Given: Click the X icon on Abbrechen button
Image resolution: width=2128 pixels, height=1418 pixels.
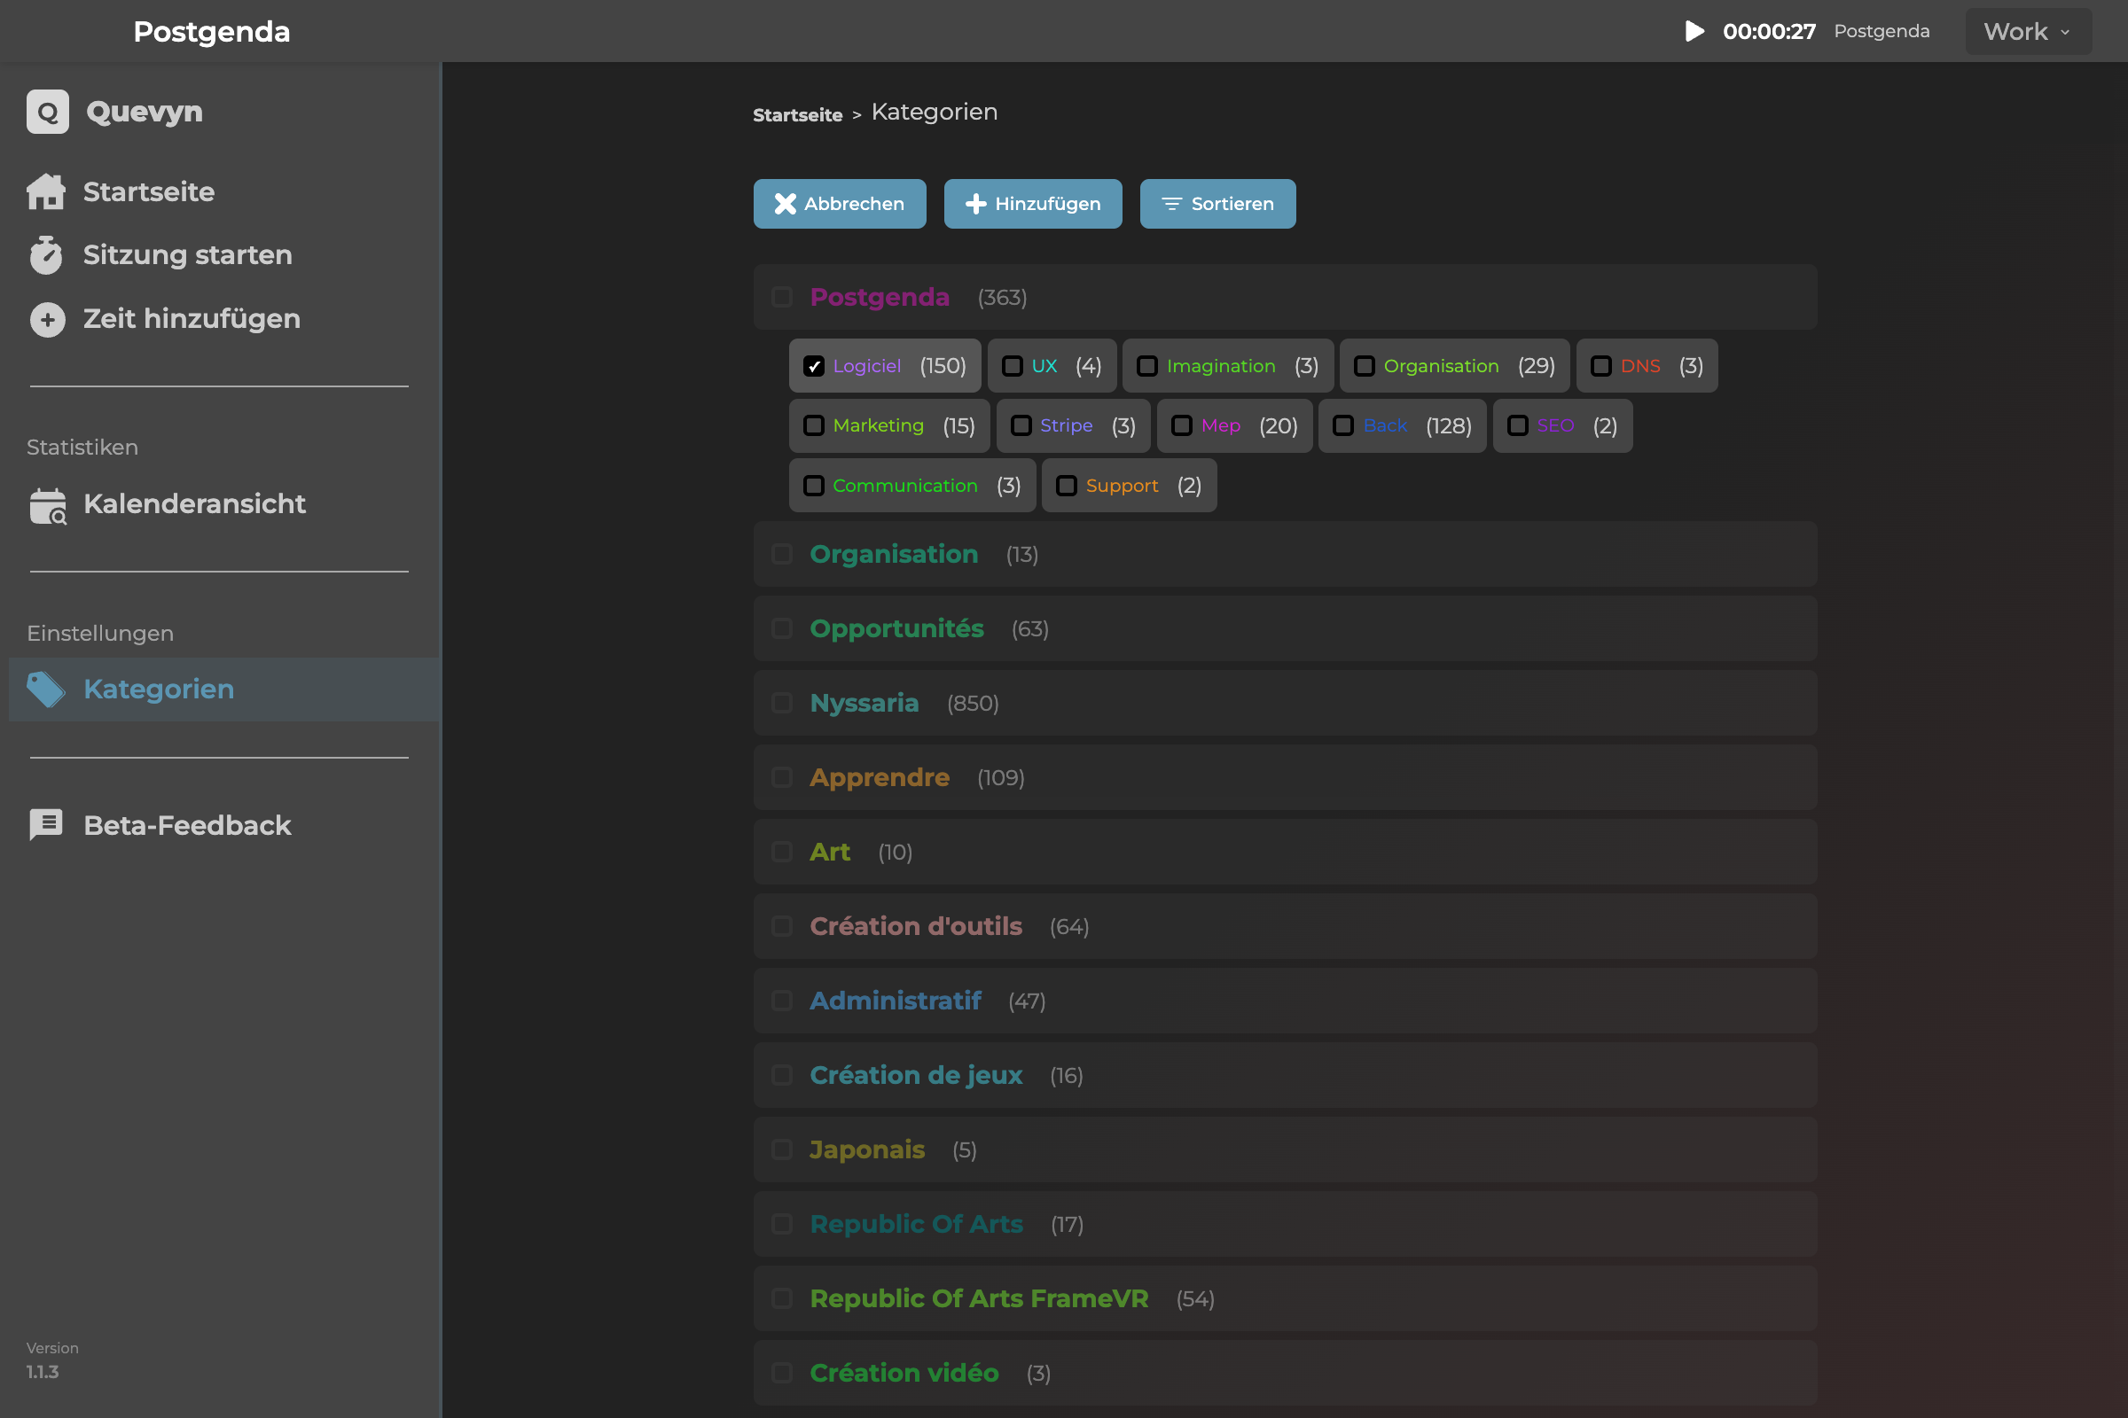Looking at the screenshot, I should pos(786,205).
